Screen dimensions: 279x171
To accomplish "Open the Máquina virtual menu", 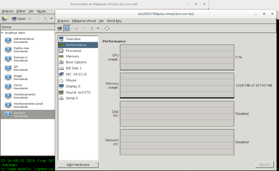I will tap(84, 21).
